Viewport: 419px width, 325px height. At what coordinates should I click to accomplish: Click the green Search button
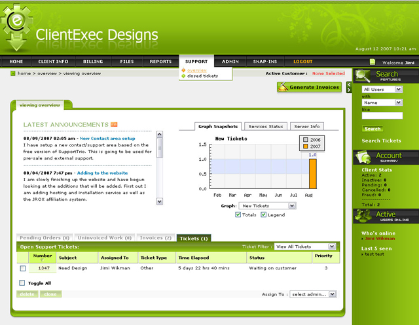coord(373,129)
